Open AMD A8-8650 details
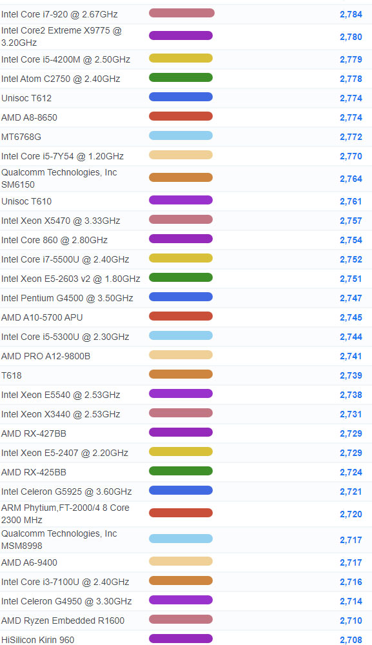The image size is (372, 645). click(x=29, y=117)
